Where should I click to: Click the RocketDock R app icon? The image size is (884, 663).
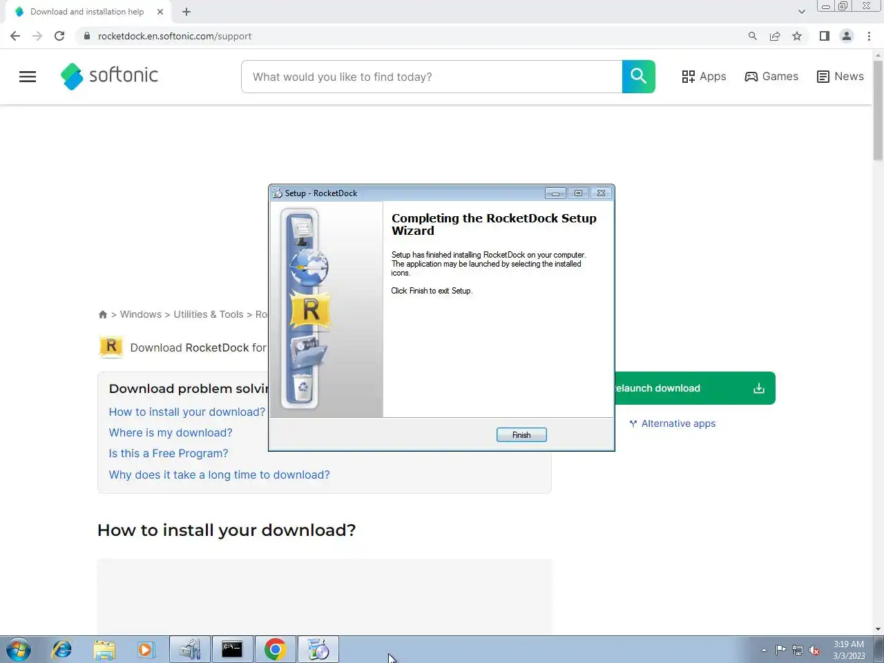[111, 346]
